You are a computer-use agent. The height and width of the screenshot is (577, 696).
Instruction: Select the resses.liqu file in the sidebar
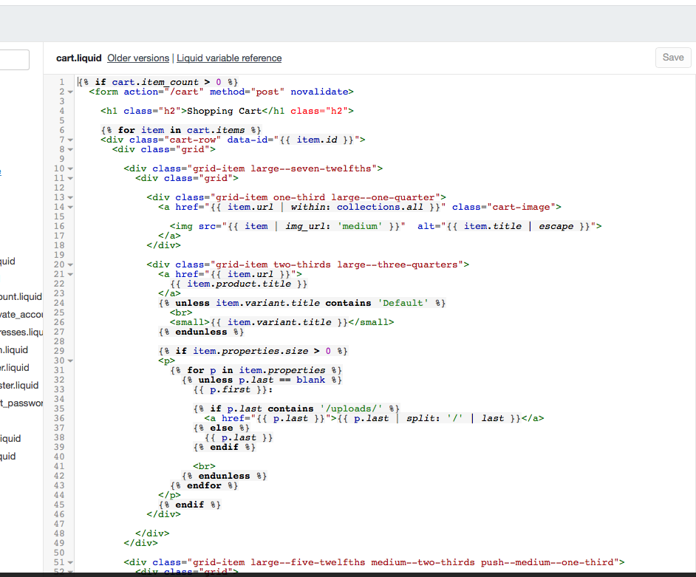21,332
